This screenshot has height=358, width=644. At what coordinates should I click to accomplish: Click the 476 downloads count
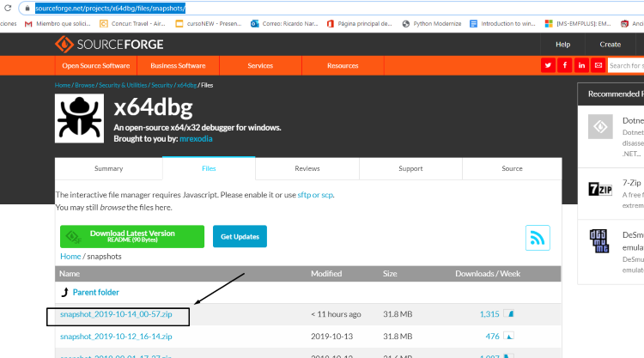[493, 337]
